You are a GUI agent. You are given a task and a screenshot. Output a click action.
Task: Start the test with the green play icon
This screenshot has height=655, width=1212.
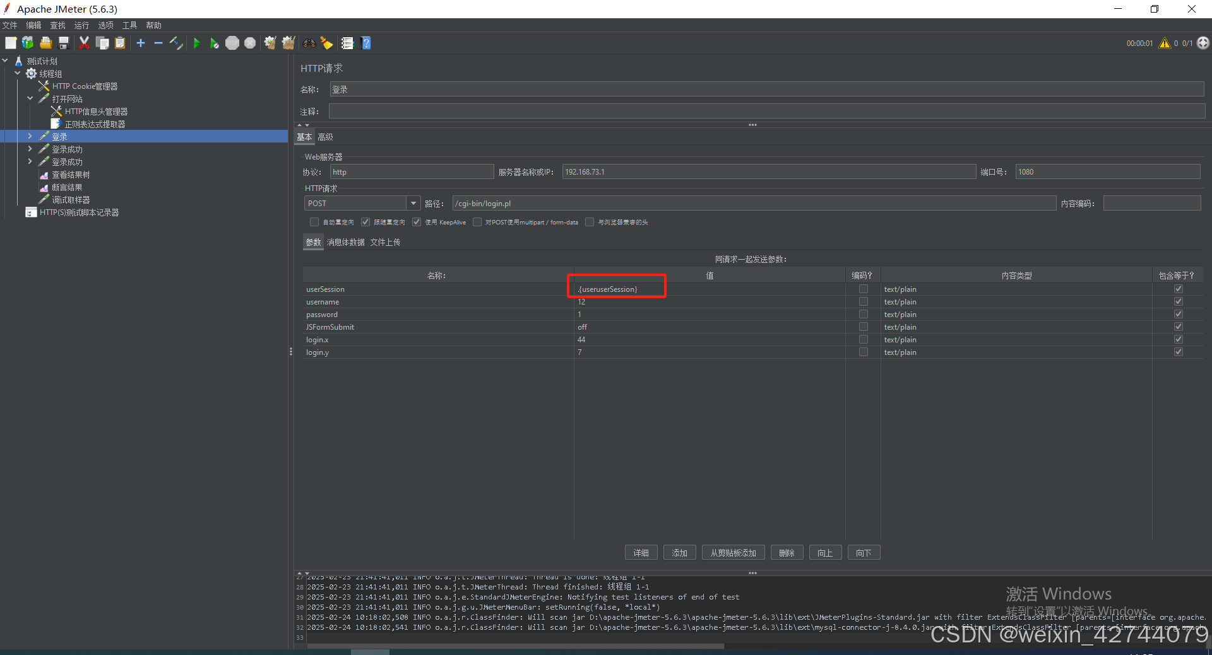click(196, 43)
